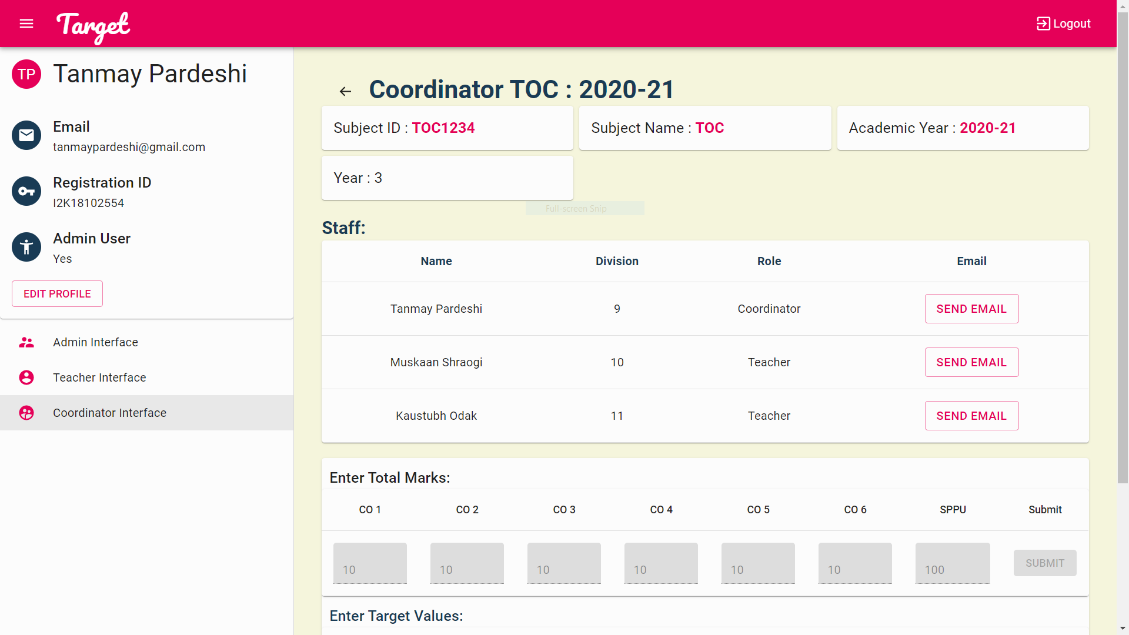Click the Admin User accessibility icon
1129x635 pixels.
coord(26,247)
